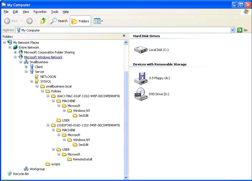Click the Microsoft Windows Network link
The width and height of the screenshot is (252, 181).
pyautogui.click(x=43, y=57)
